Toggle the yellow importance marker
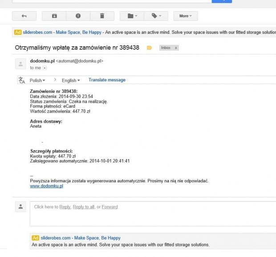Image resolution: width=276 pixels, height=257 pixels. (x=149, y=48)
